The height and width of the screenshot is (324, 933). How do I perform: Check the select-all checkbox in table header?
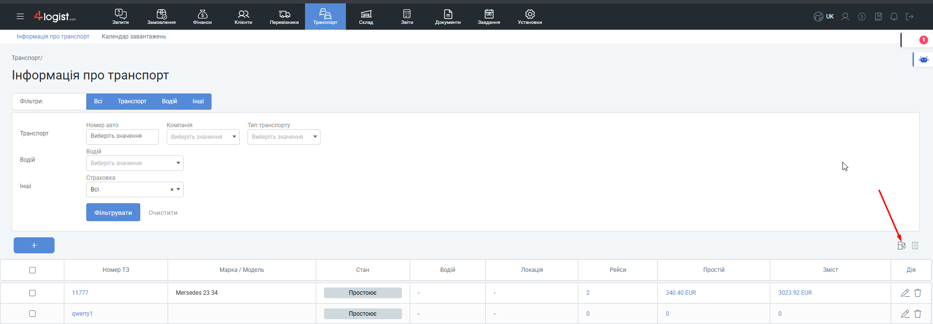(32, 270)
